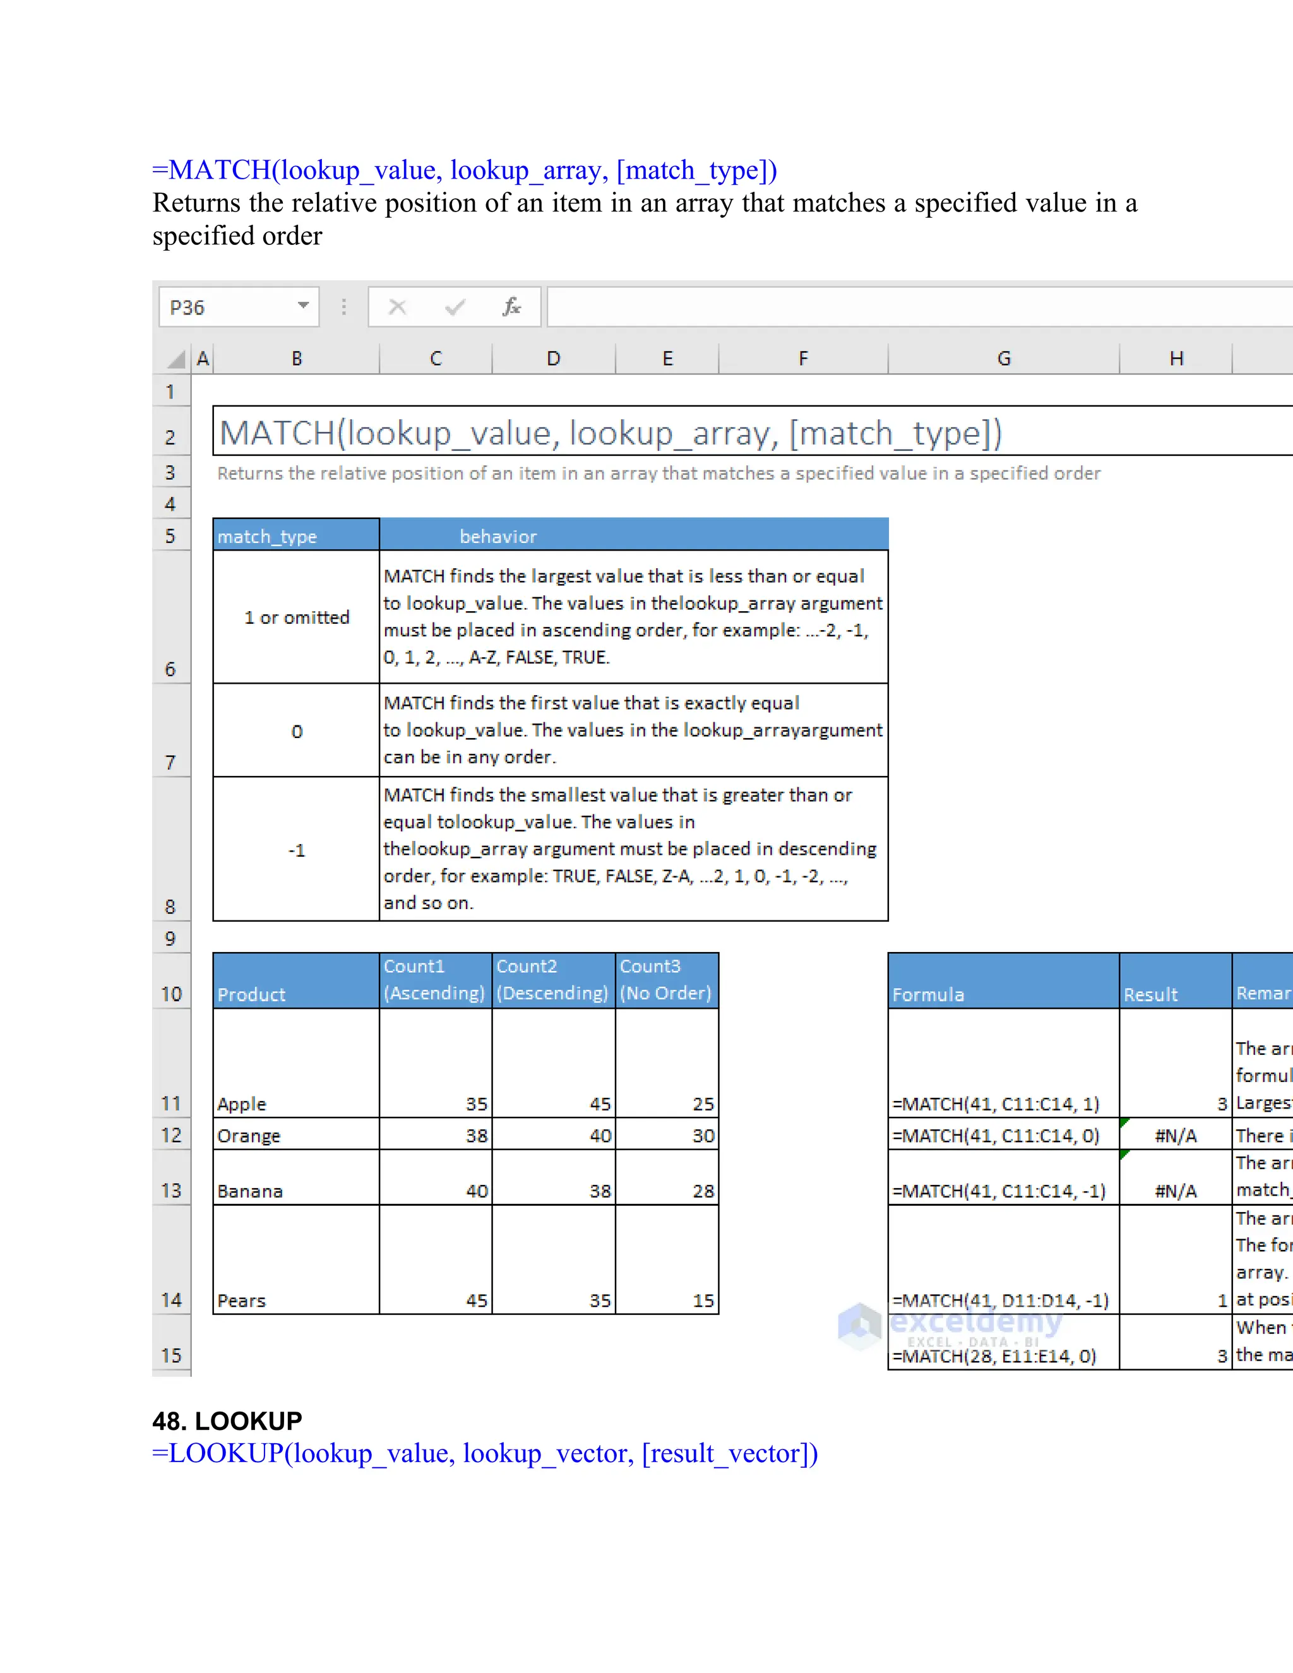Image resolution: width=1293 pixels, height=1673 pixels.
Task: Select column G header
Action: pyautogui.click(x=1003, y=359)
